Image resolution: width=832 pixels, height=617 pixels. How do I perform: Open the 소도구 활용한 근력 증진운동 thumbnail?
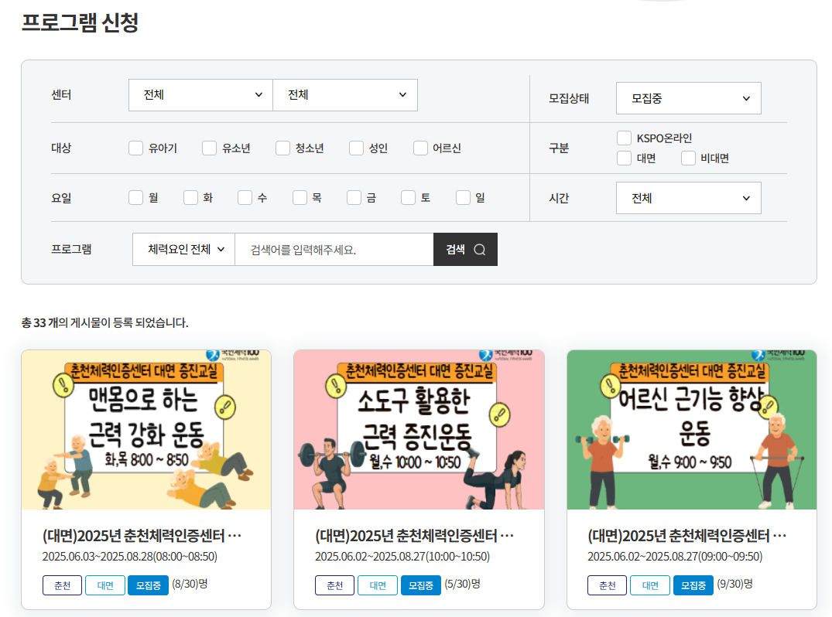click(419, 430)
